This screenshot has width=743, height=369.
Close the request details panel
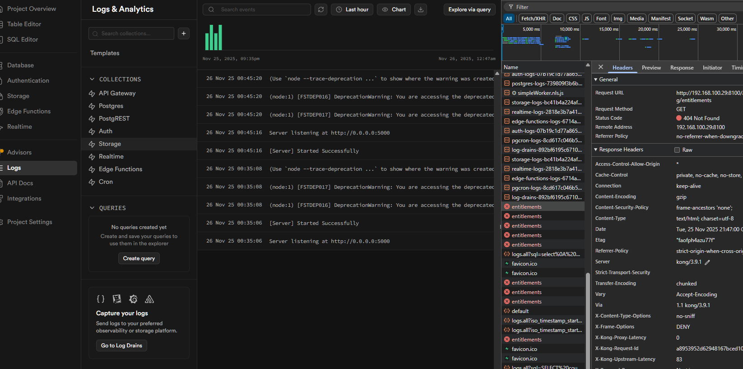pyautogui.click(x=601, y=67)
